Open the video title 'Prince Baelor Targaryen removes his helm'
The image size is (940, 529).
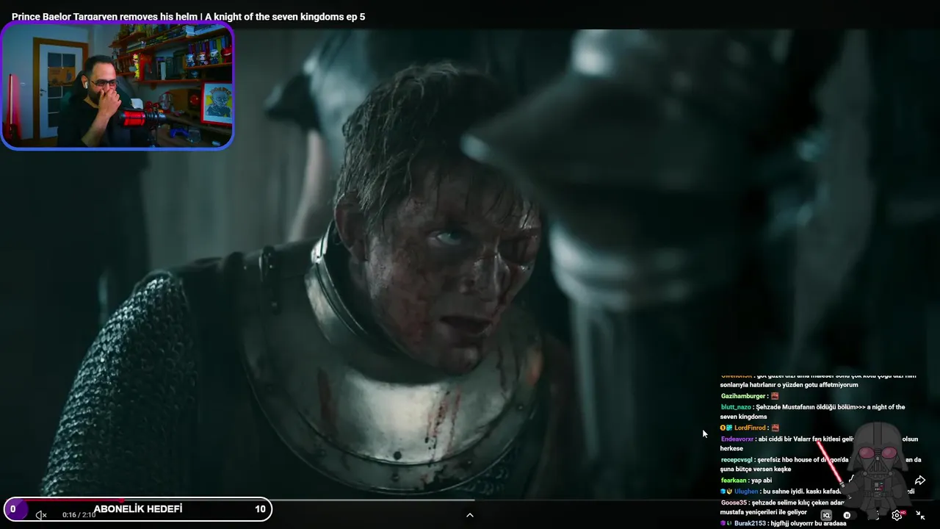(188, 16)
